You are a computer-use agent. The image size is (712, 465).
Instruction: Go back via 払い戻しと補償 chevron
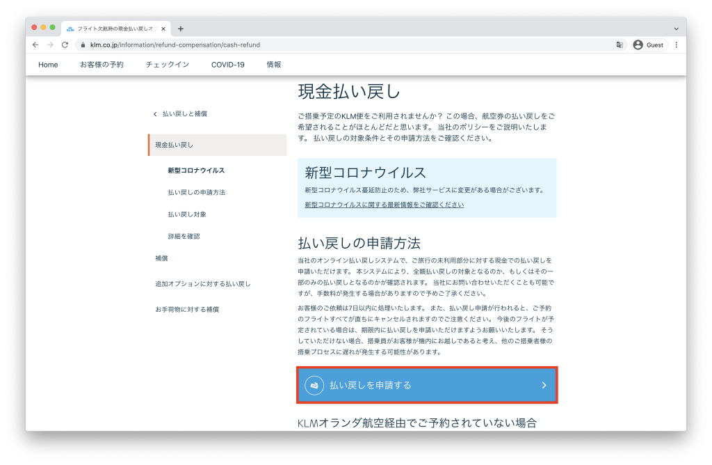[155, 113]
